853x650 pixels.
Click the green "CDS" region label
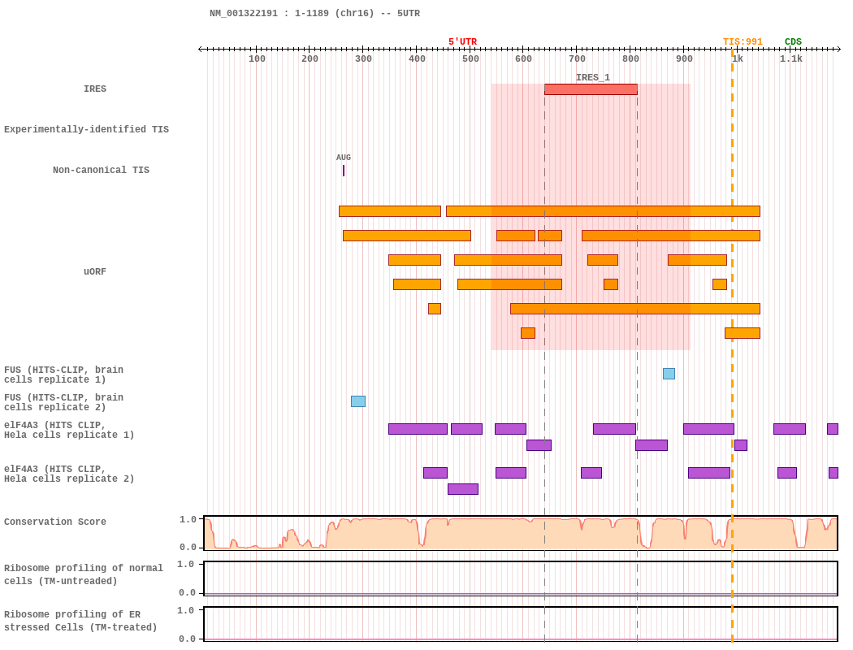793,42
